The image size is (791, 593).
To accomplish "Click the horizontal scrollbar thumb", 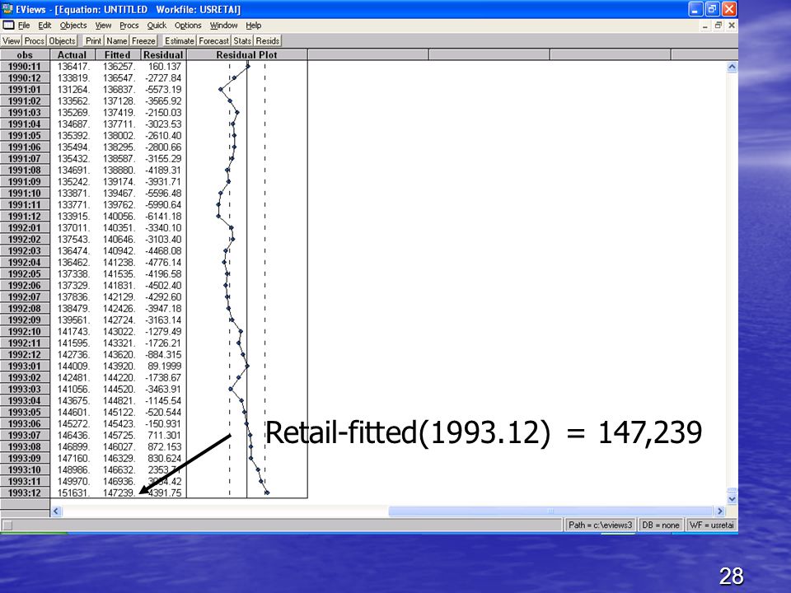I will coord(550,511).
